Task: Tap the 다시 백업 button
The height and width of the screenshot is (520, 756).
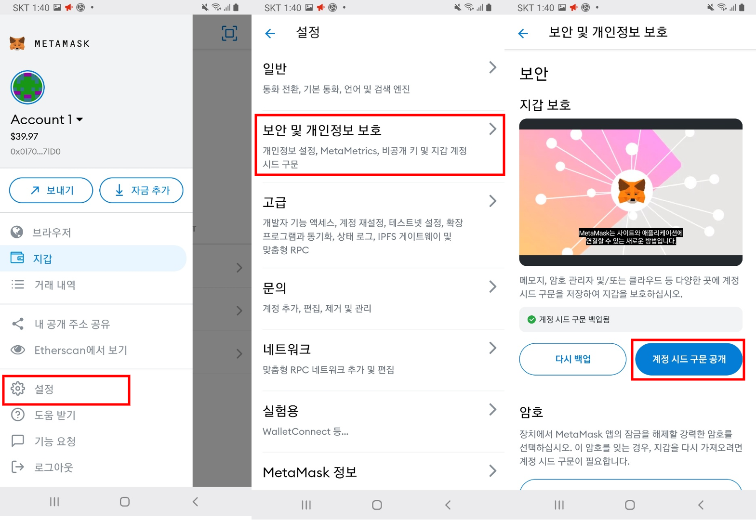Action: (573, 359)
